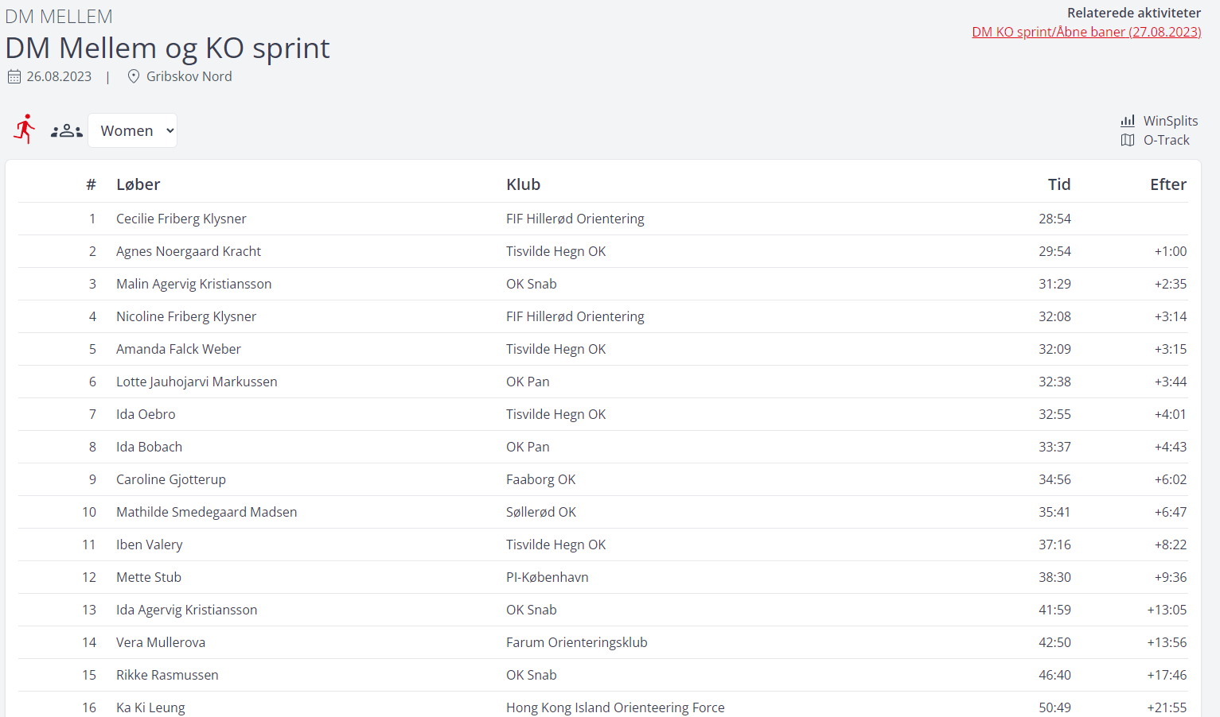The image size is (1220, 717).
Task: Click the calendar icon beside the date
Action: (x=14, y=77)
